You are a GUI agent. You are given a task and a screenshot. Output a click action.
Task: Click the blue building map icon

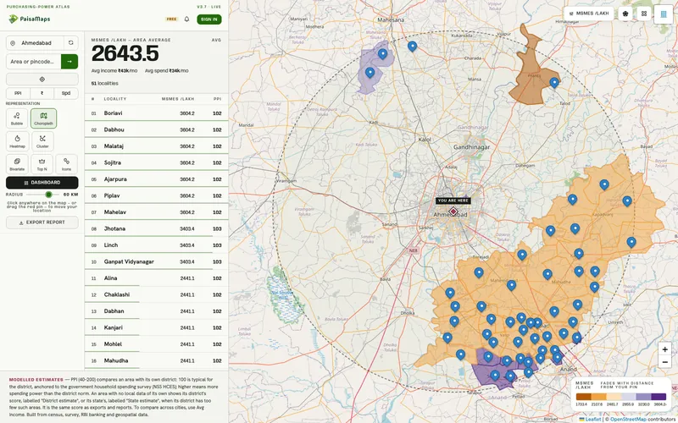(x=664, y=14)
